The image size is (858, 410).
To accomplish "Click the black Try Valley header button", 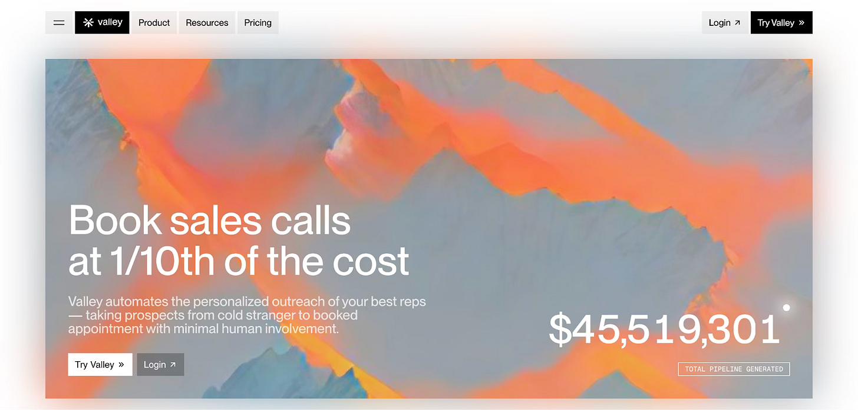I will 781,22.
